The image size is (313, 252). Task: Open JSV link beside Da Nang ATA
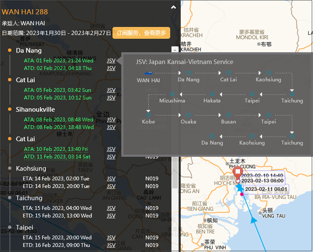click(111, 61)
